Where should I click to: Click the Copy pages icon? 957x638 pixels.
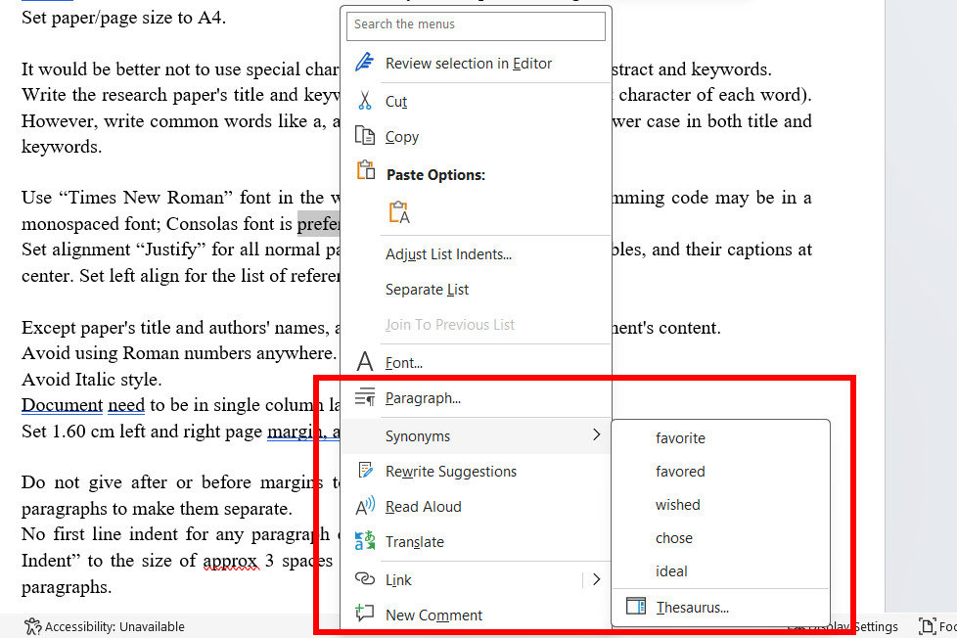(x=364, y=136)
